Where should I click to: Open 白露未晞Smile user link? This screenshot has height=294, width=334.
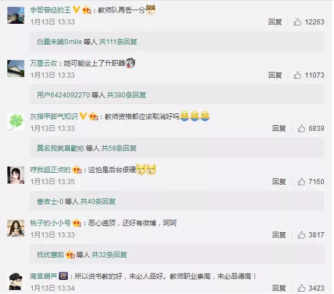[x=59, y=42]
